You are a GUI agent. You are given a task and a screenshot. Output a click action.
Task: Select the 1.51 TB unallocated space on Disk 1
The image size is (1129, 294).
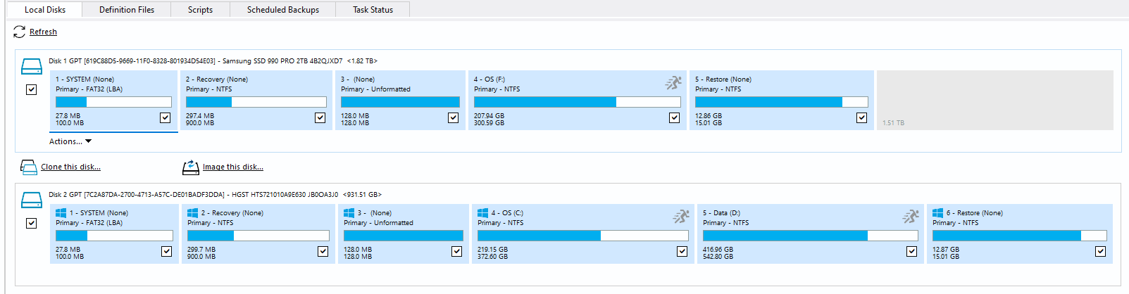coord(994,100)
